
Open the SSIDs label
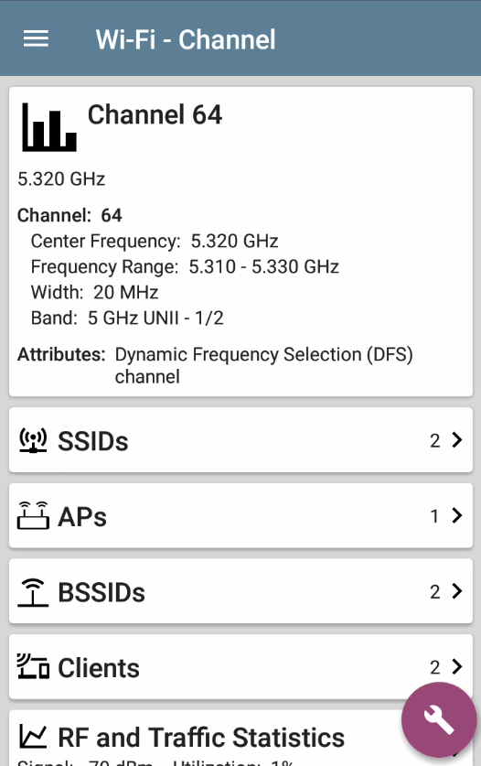(x=92, y=440)
